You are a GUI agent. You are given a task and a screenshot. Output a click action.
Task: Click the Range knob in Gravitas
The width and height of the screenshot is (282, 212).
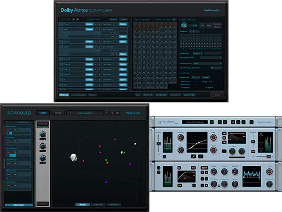click(213, 150)
